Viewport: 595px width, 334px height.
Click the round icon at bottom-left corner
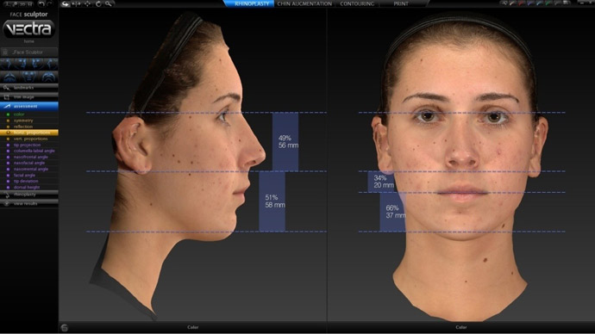click(64, 328)
